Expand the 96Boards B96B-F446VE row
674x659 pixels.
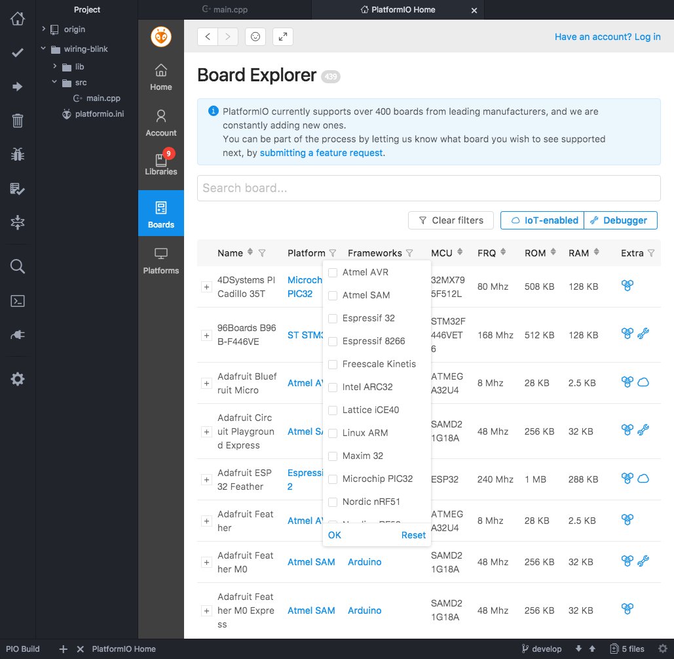[x=207, y=335]
